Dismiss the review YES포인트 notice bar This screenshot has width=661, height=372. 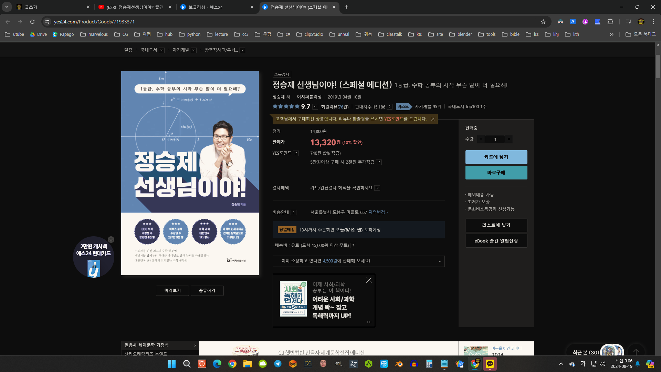click(x=433, y=119)
